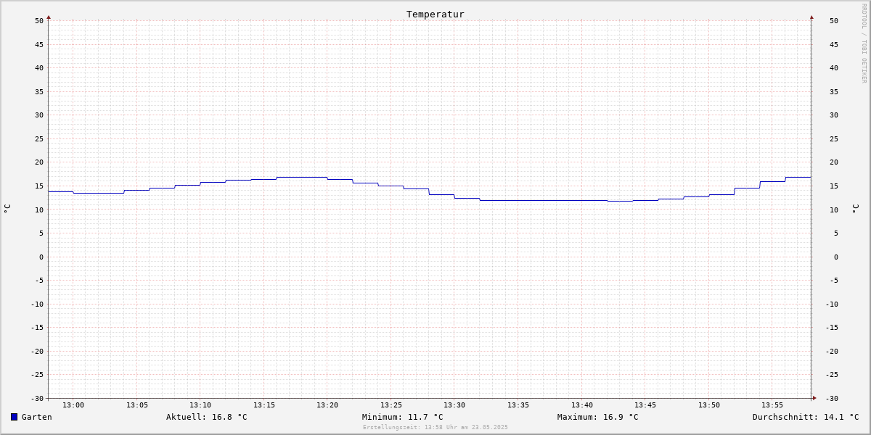Click the 13:35 time axis label
This screenshot has height=435, width=871.
(x=518, y=405)
